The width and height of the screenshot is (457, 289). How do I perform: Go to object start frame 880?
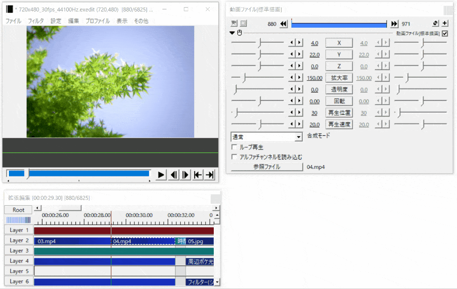283,24
